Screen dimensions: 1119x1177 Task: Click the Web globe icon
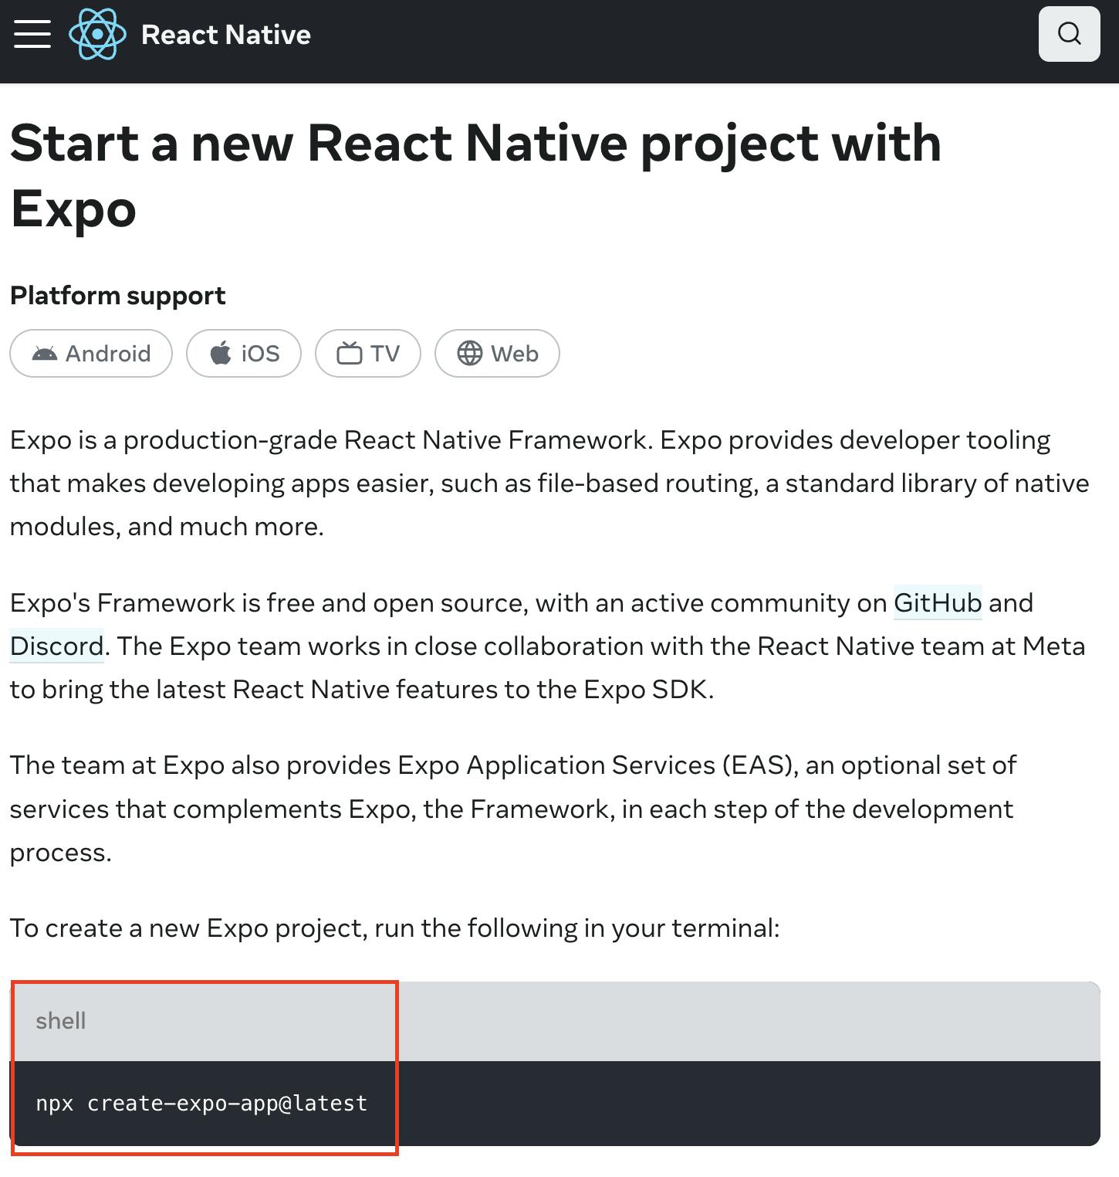pos(469,354)
